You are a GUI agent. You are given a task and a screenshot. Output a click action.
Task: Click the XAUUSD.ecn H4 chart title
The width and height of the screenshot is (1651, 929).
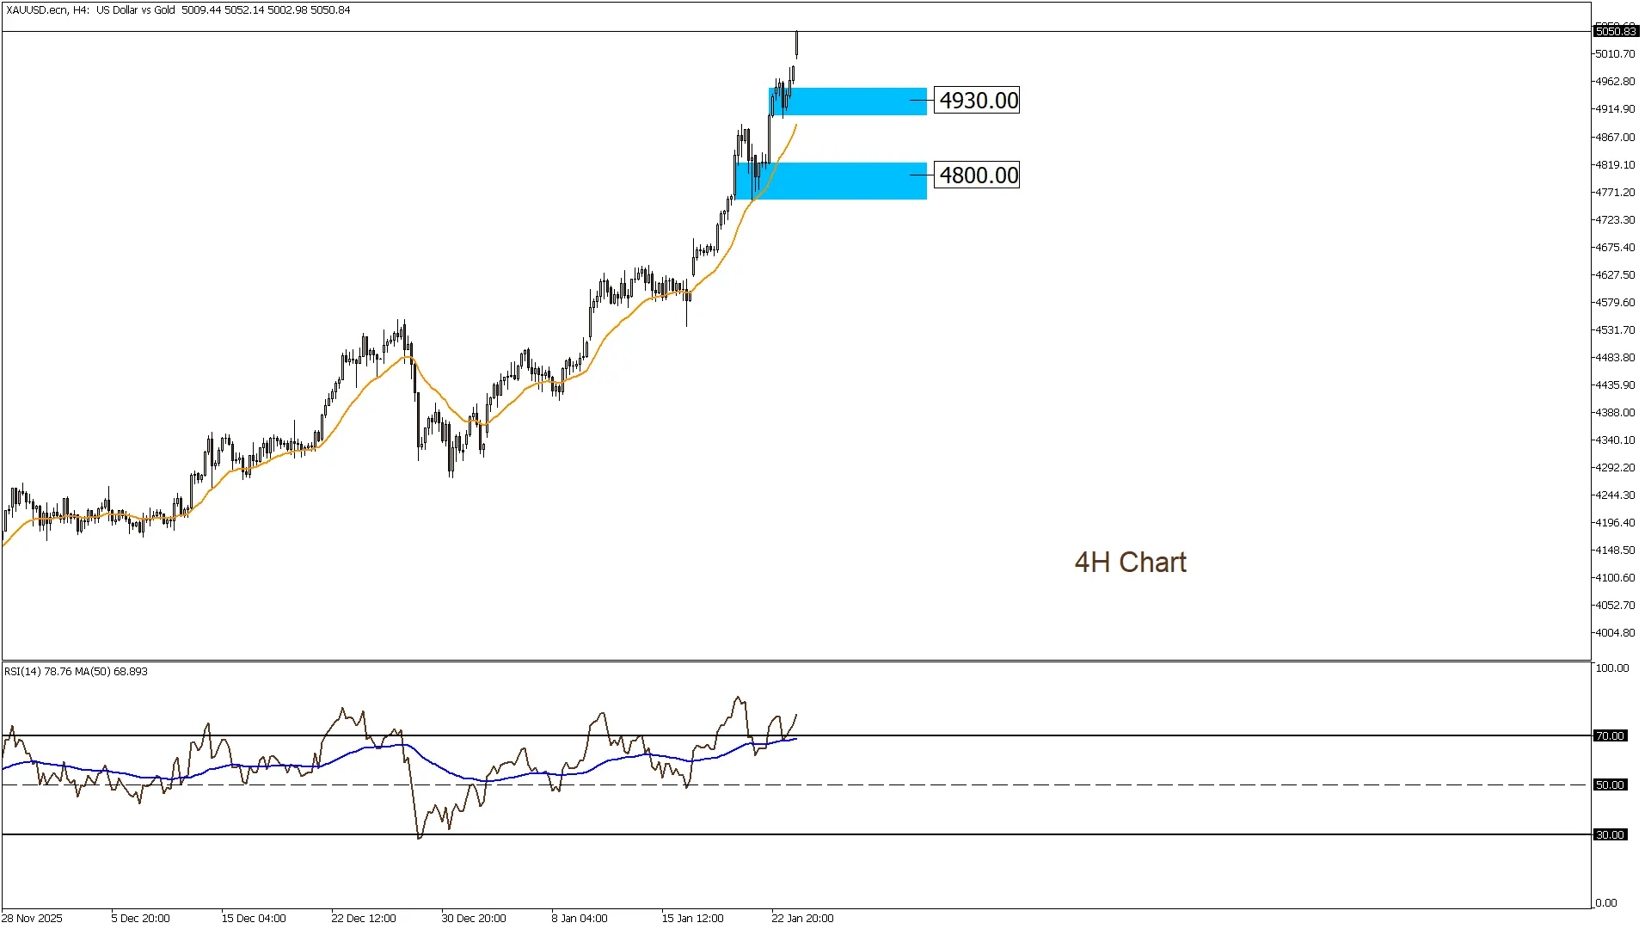tap(46, 10)
